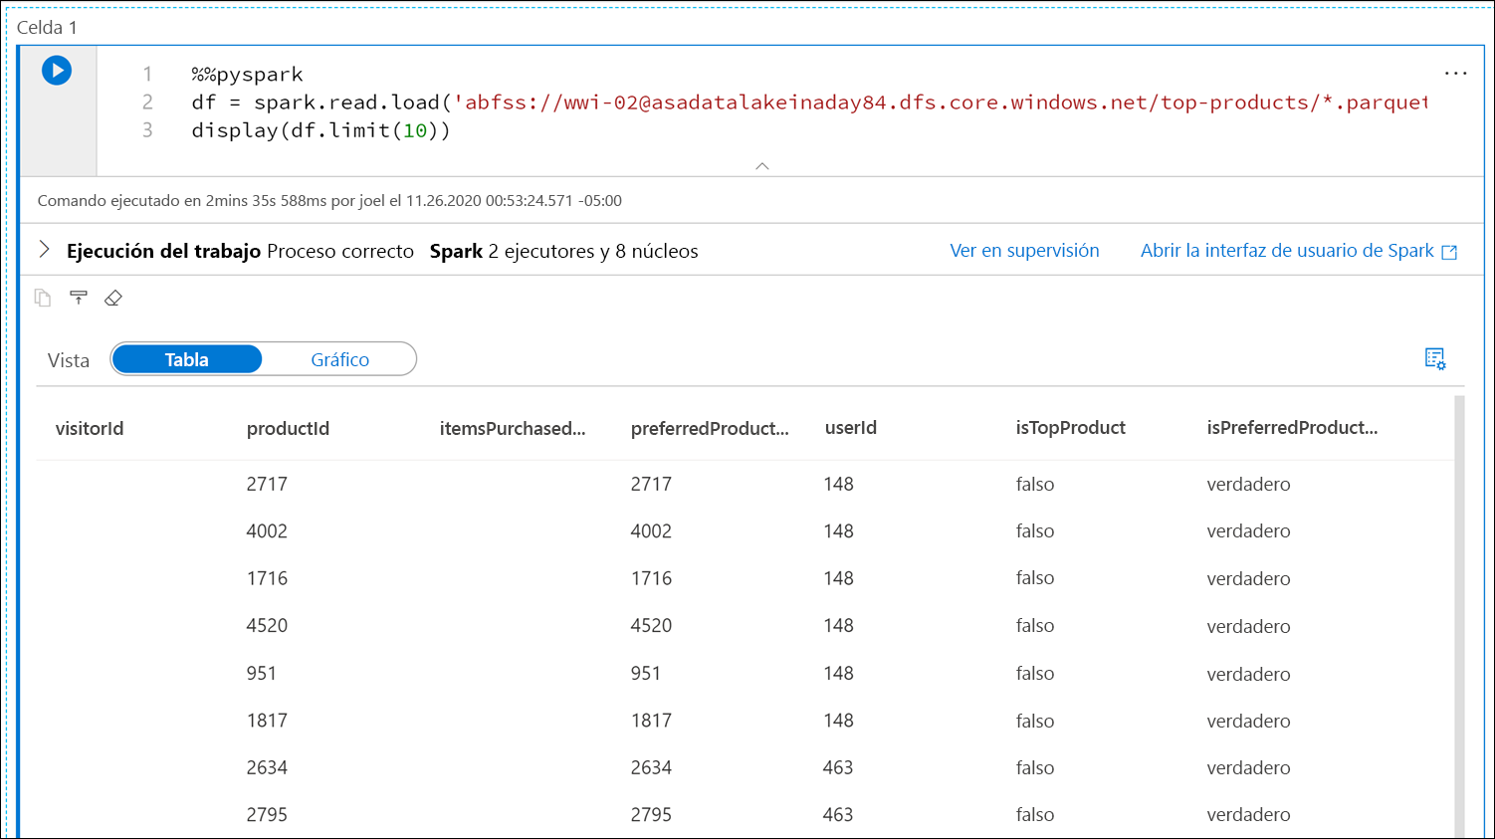Image resolution: width=1495 pixels, height=839 pixels.
Task: Select productId cell 4002
Action: click(267, 531)
